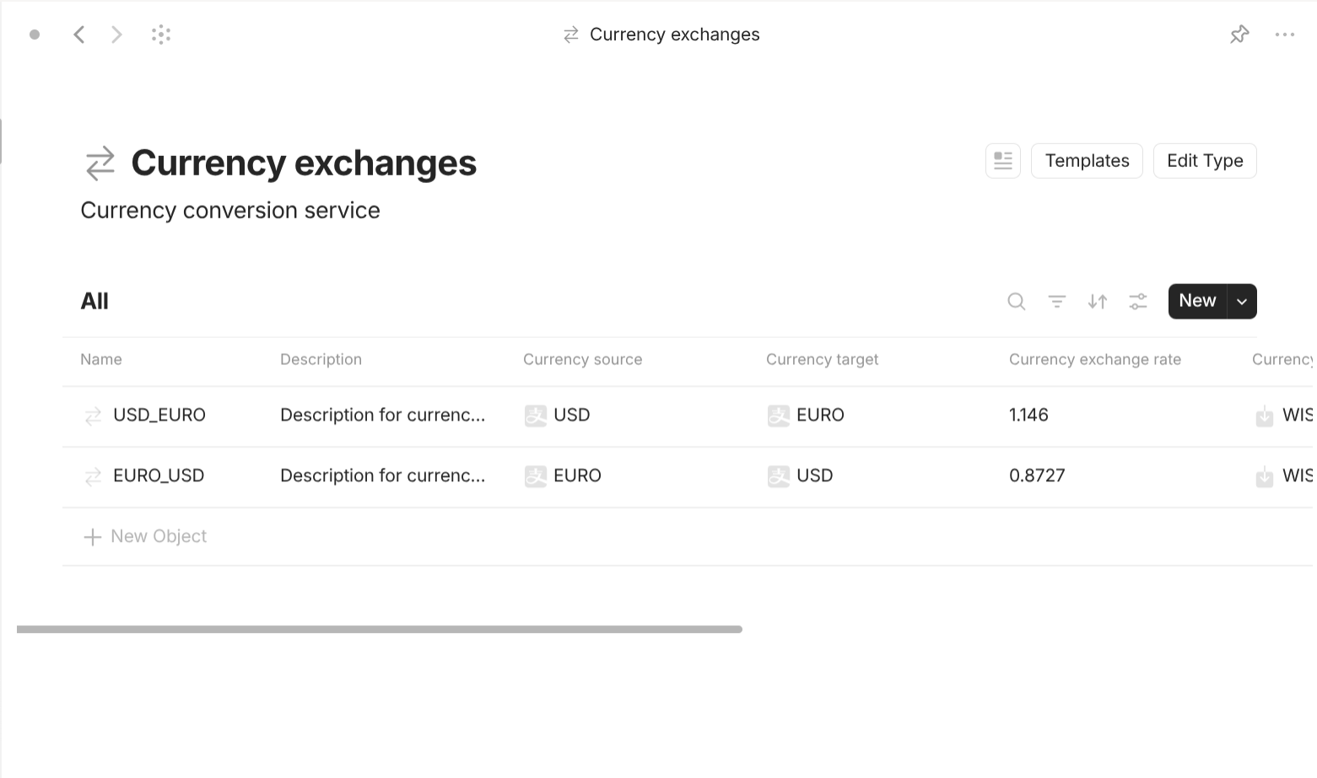The image size is (1317, 778).
Task: Select Currency exchanges in the title bar
Action: click(x=674, y=34)
